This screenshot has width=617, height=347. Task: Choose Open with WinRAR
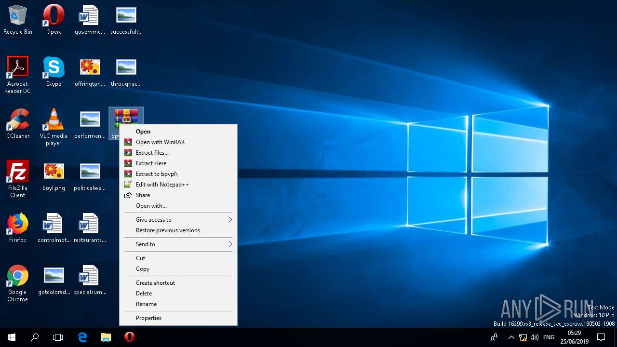pos(178,142)
